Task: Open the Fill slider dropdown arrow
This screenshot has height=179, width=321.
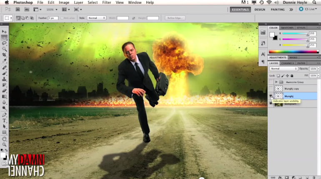Action: pos(318,76)
